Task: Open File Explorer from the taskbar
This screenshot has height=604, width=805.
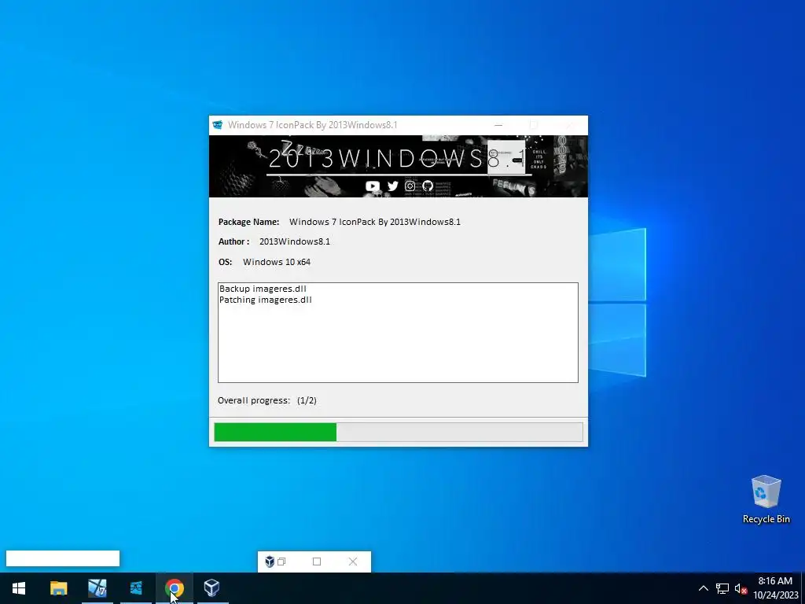Action: coord(58,588)
